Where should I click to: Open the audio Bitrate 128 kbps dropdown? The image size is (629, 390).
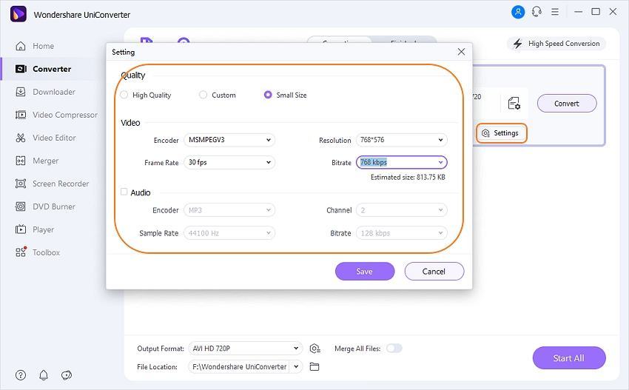pos(402,233)
